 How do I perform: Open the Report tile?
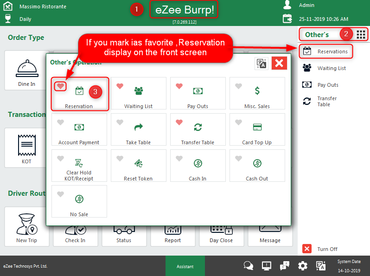(173, 236)
